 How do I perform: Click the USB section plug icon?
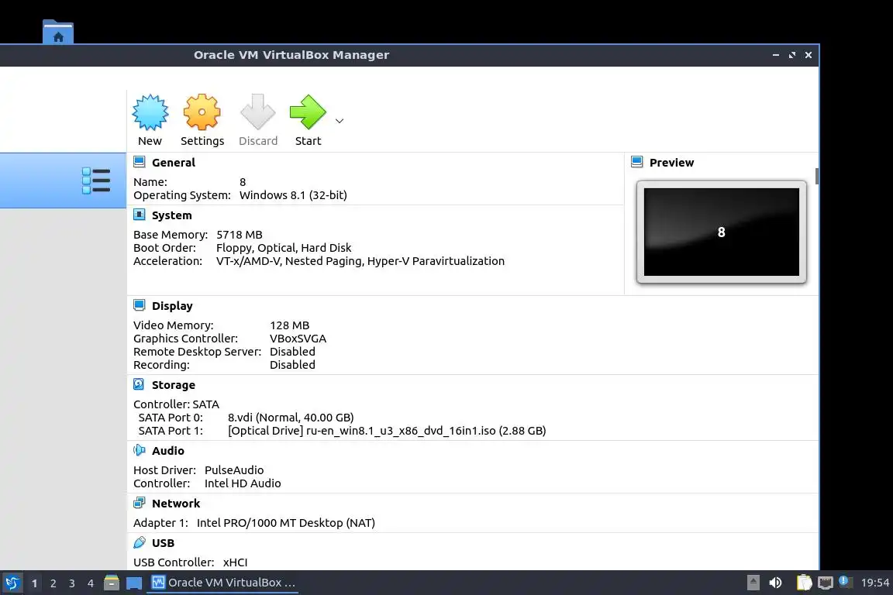(x=139, y=542)
